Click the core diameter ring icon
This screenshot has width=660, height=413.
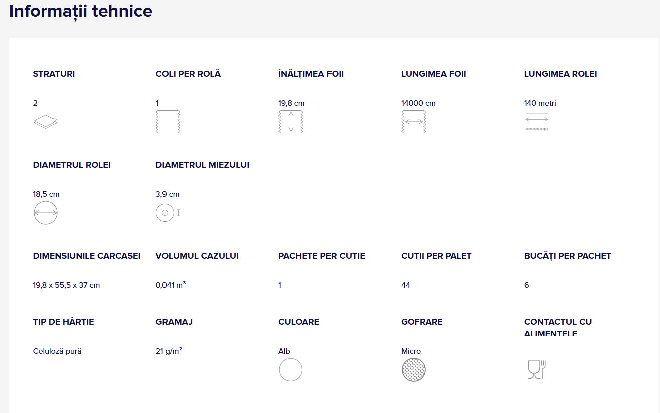point(165,213)
